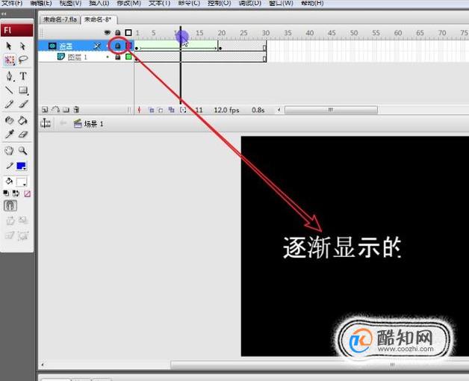Click the timeline horizontal scrollbar thumb
The image size is (469, 381).
click(x=331, y=110)
